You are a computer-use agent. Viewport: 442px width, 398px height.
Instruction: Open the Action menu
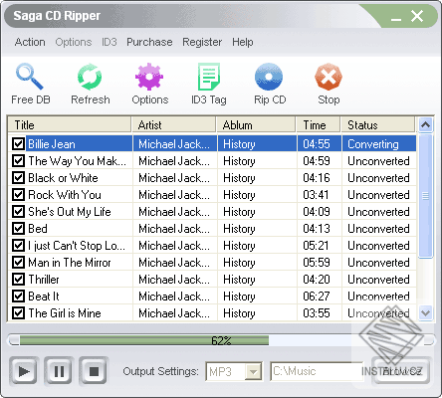tap(30, 42)
